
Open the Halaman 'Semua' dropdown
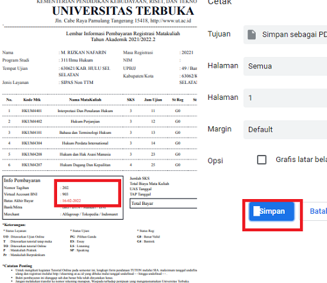(x=285, y=66)
